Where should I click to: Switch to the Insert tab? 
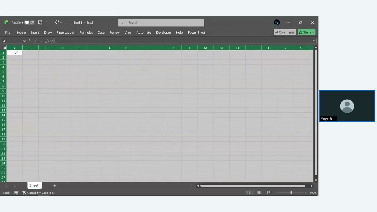point(35,32)
